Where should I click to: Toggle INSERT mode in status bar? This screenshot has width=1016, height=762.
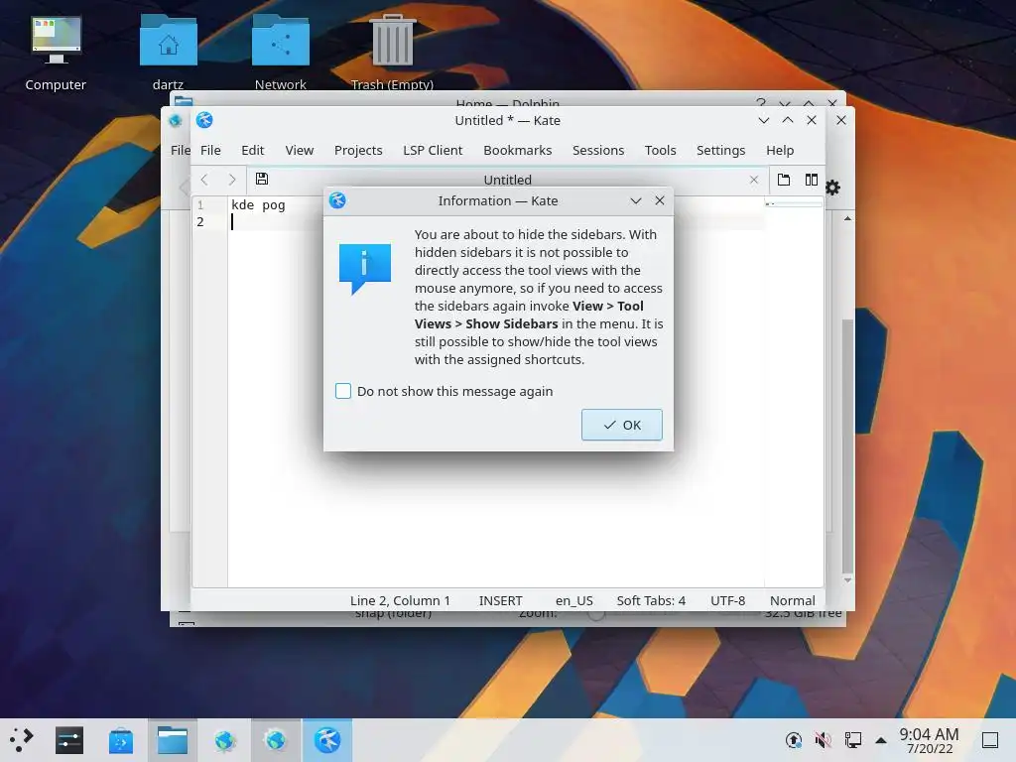(500, 600)
